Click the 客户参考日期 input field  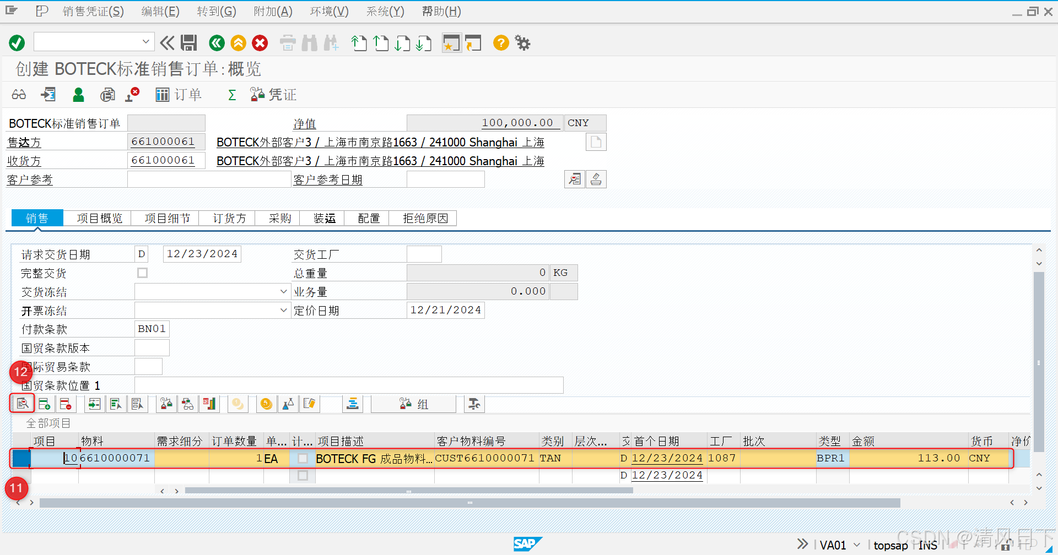point(446,179)
